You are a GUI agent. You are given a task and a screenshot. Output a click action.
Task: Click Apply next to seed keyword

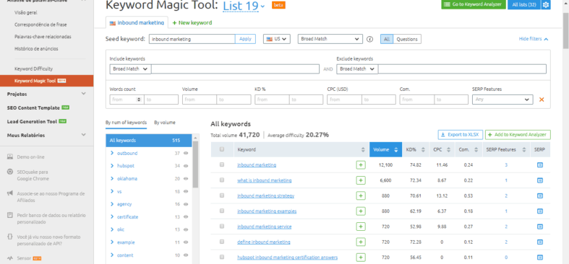pyautogui.click(x=245, y=39)
